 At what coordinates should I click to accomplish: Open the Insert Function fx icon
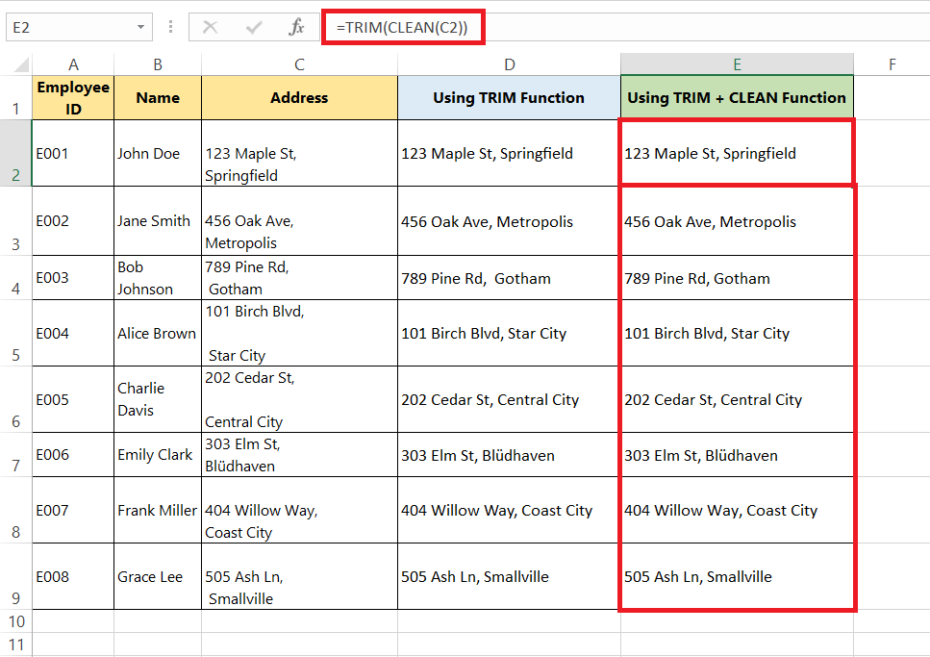point(296,27)
